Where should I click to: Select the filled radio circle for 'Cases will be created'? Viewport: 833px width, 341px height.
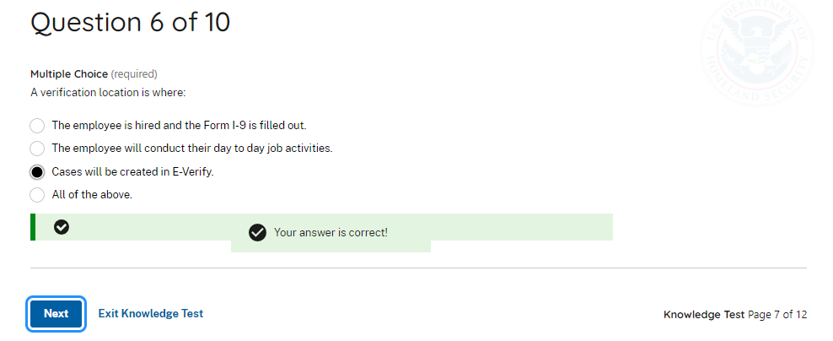(x=37, y=172)
